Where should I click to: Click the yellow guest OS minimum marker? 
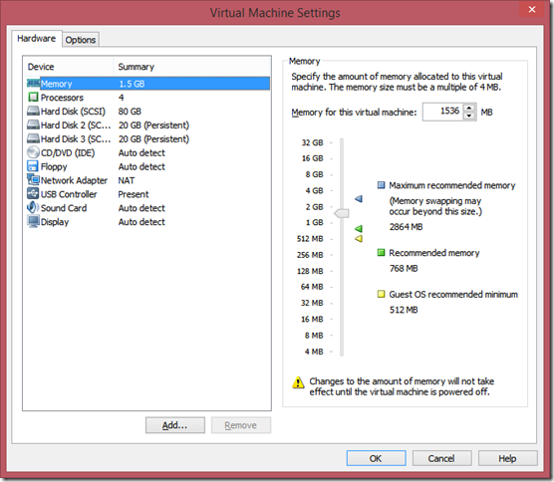359,239
